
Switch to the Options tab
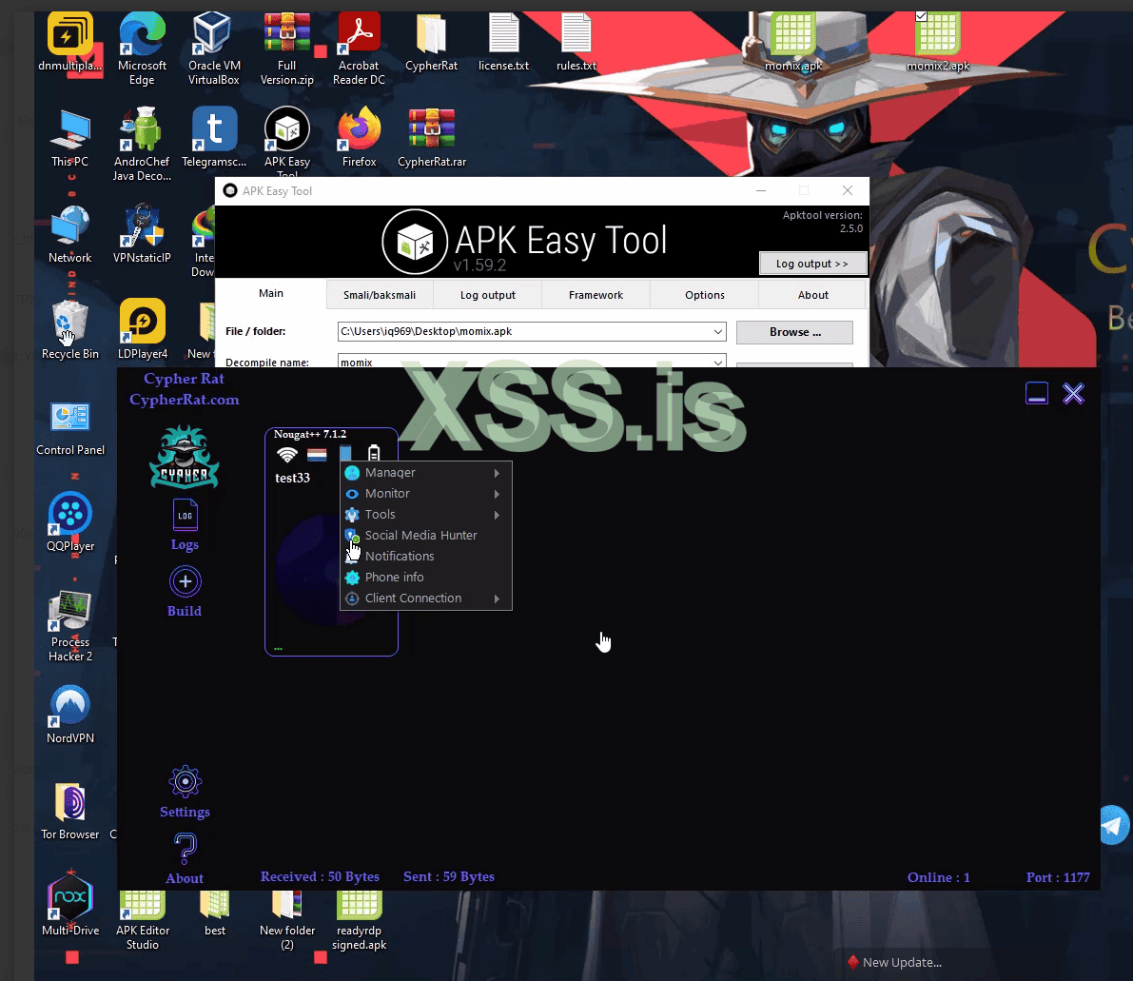(x=703, y=295)
